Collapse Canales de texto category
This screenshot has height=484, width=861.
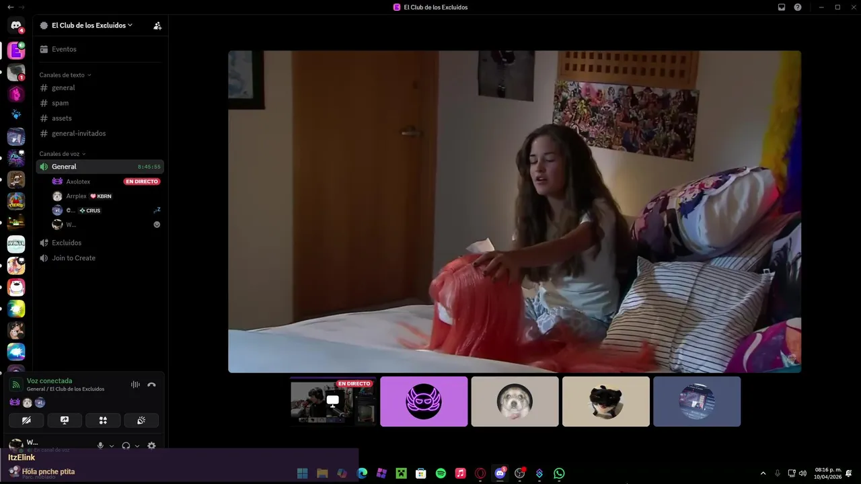click(x=65, y=75)
